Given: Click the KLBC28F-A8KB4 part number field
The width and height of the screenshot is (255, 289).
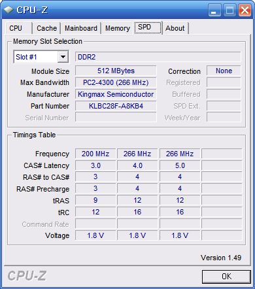Looking at the screenshot, I should pyautogui.click(x=116, y=106).
